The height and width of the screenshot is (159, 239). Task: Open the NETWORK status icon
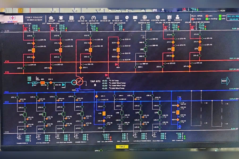pyautogui.click(x=145, y=18)
